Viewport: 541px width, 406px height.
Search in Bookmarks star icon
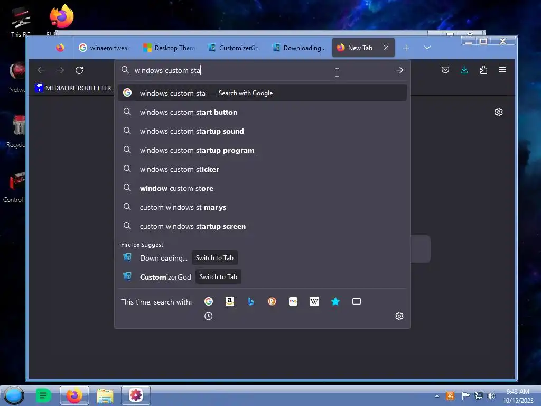click(x=335, y=301)
